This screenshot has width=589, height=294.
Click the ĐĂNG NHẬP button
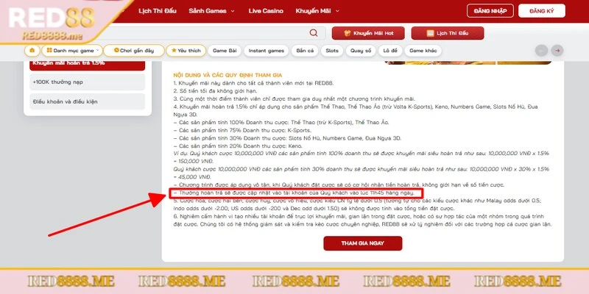pyautogui.click(x=490, y=11)
